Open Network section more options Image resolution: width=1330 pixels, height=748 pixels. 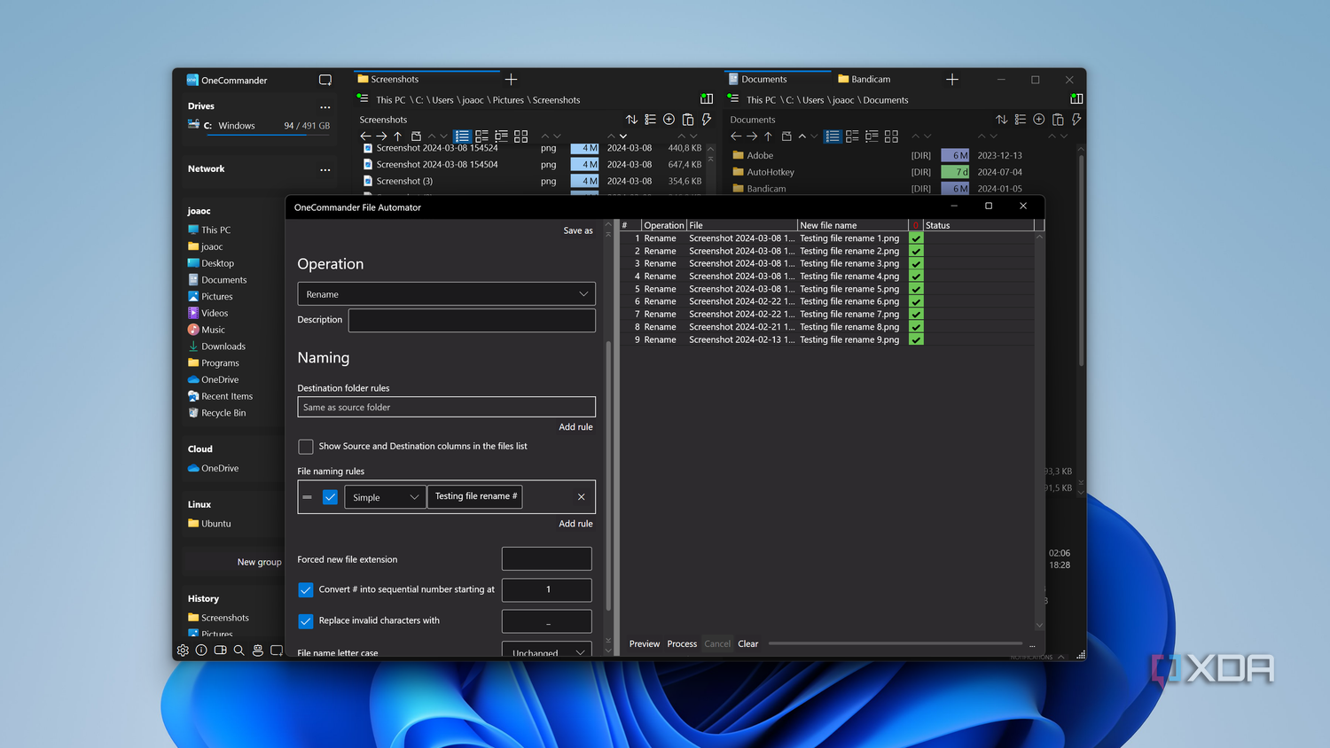coord(325,169)
